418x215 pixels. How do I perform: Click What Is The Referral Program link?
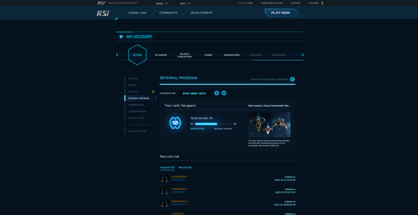[269, 79]
